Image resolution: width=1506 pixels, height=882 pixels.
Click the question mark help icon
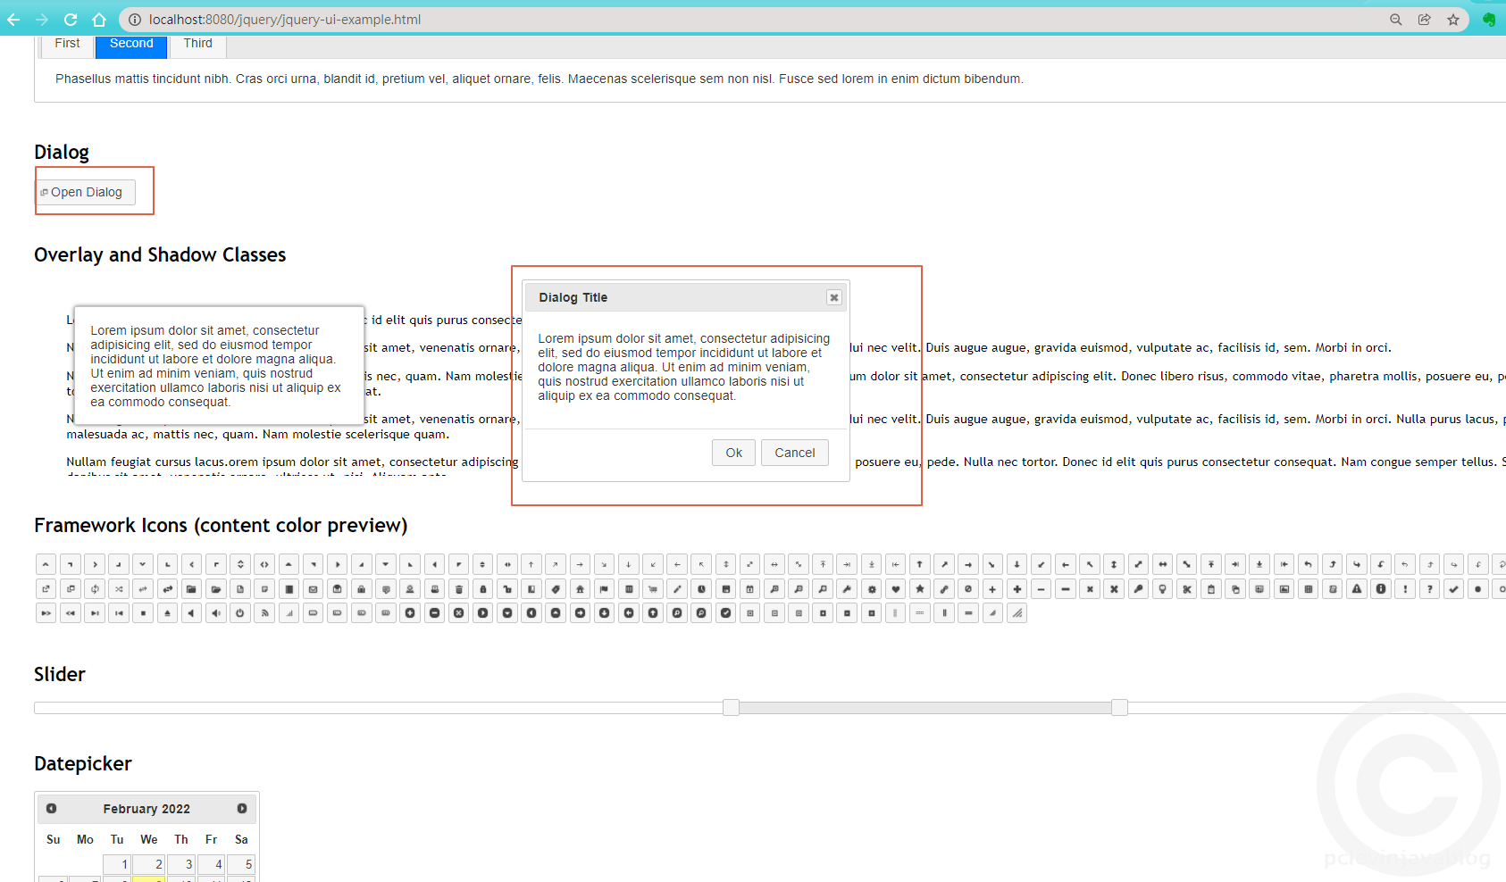pyautogui.click(x=1429, y=589)
